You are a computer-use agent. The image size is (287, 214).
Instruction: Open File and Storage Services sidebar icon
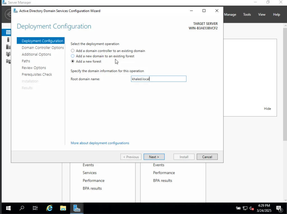(8, 61)
